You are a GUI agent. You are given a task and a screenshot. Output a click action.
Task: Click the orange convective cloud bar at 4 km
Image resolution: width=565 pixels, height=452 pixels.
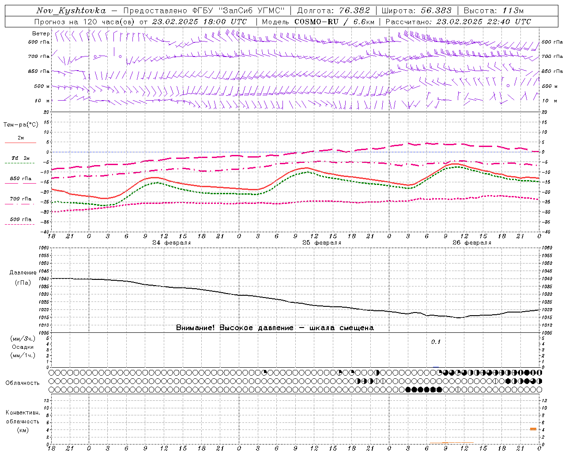[x=533, y=429]
